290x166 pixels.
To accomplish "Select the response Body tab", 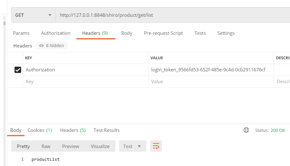I will pyautogui.click(x=16, y=130).
